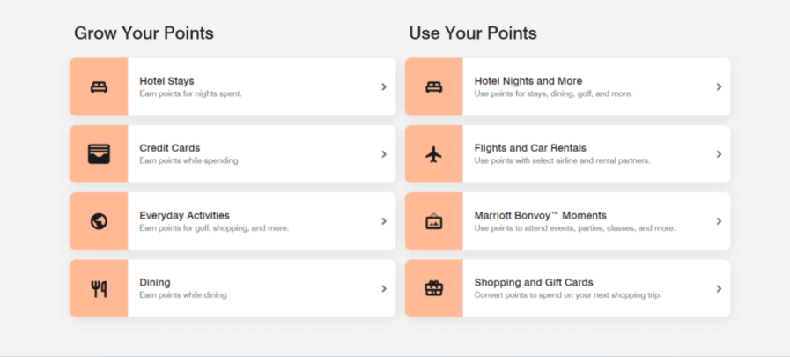The width and height of the screenshot is (790, 357).
Task: Click the bed icon beside Hotel Stays
Action: pyautogui.click(x=99, y=86)
